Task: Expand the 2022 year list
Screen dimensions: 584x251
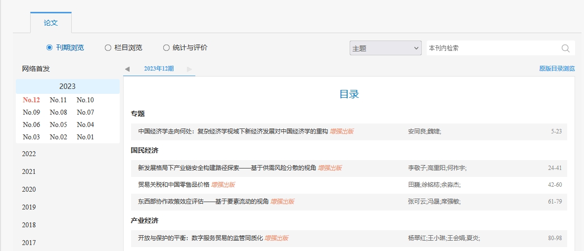Action: click(29, 154)
